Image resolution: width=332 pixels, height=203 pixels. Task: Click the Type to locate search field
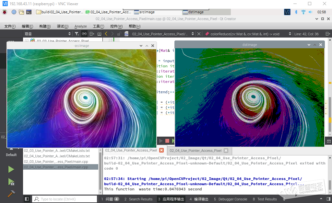click(65, 199)
